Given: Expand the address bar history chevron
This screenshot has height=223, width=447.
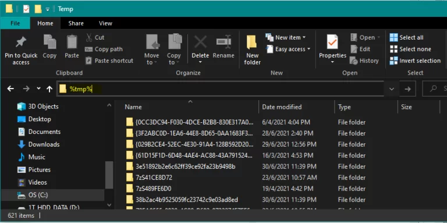Looking at the screenshot, I should (392, 89).
